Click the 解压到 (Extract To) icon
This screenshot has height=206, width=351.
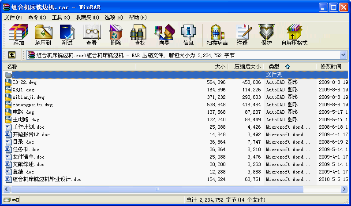point(43,35)
